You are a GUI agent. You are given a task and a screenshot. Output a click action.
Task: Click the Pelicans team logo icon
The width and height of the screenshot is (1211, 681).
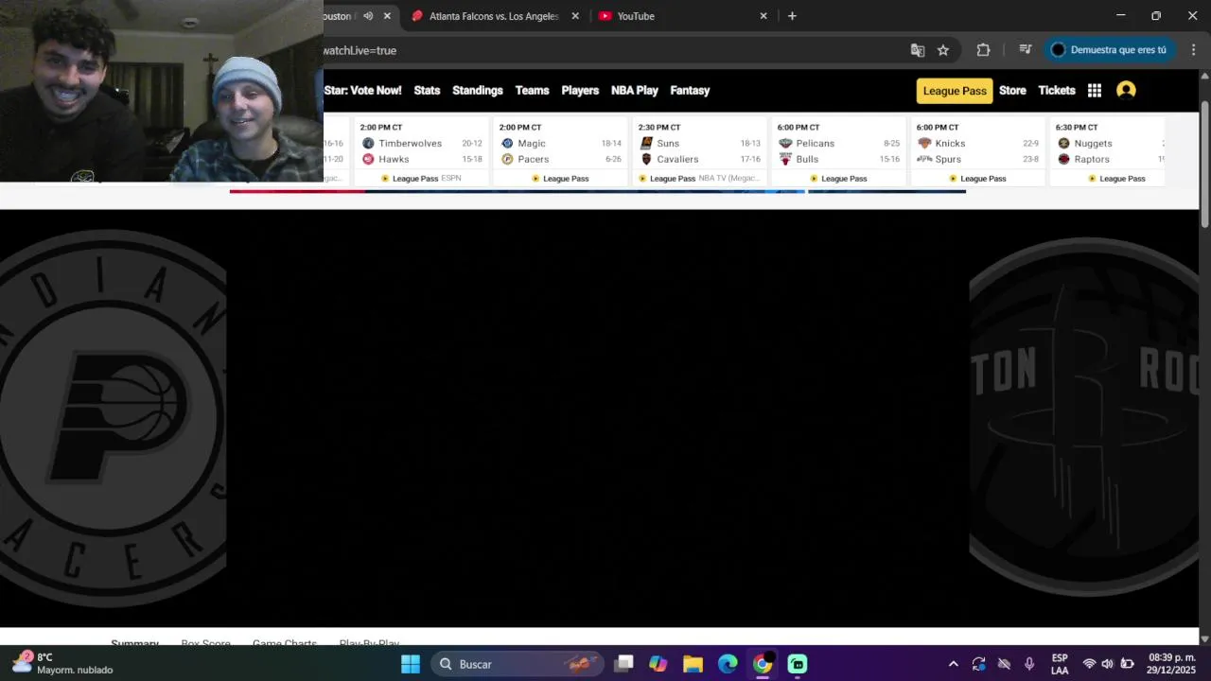(785, 144)
